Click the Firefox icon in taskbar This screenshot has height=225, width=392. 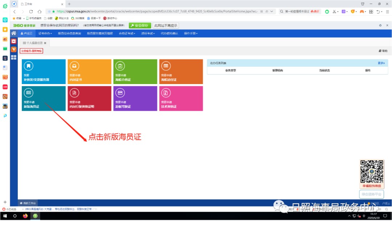25,216
